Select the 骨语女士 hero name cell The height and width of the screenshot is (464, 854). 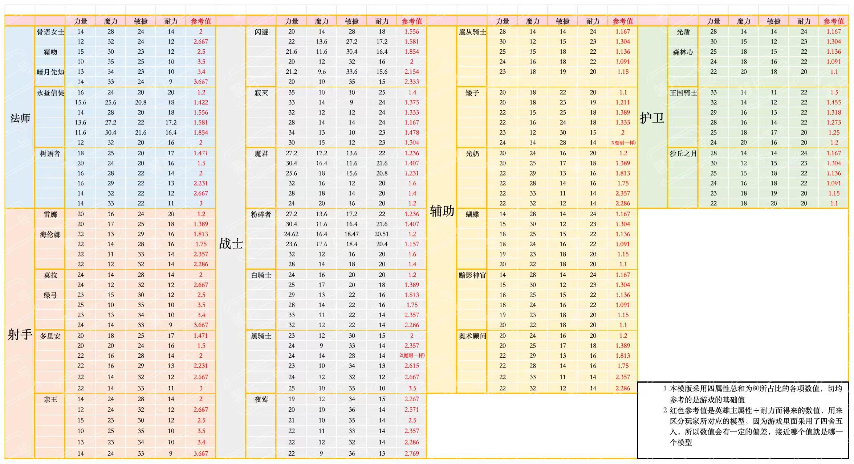tap(50, 32)
